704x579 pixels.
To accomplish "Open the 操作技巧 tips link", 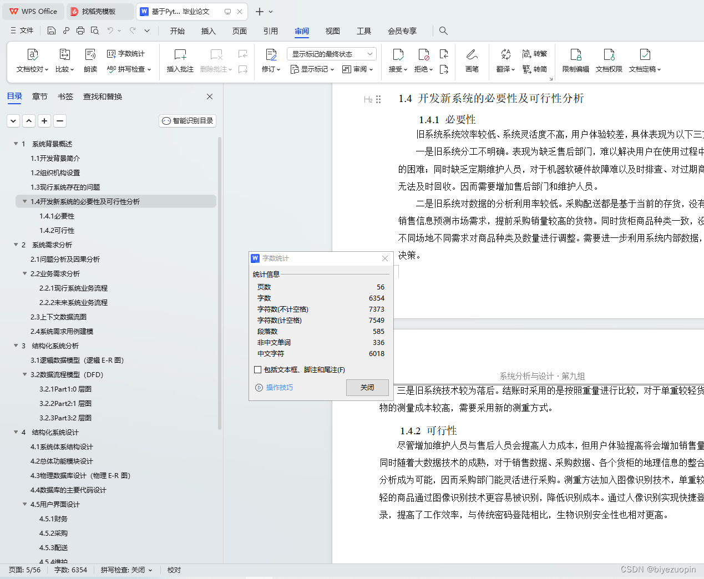I will 274,388.
